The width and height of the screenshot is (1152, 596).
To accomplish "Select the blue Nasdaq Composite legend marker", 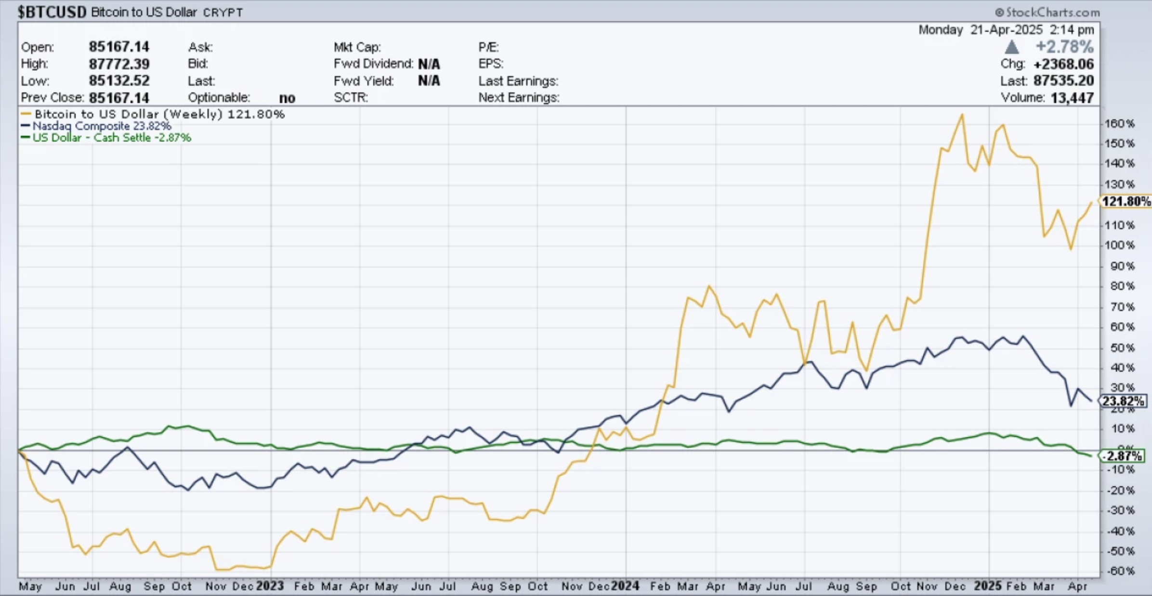I will click(26, 126).
